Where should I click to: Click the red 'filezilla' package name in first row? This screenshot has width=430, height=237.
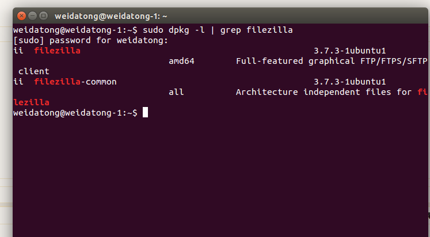(x=58, y=51)
